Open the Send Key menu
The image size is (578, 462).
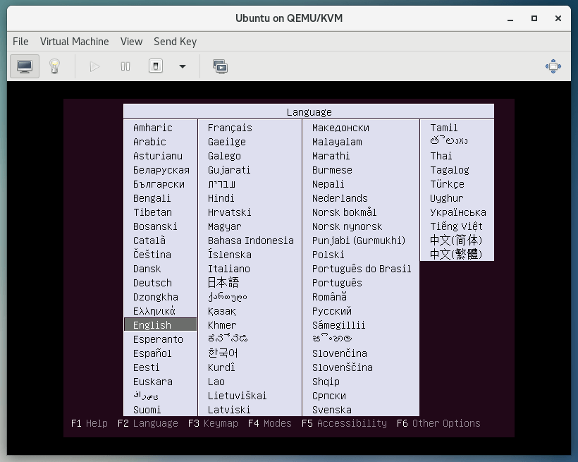(175, 42)
